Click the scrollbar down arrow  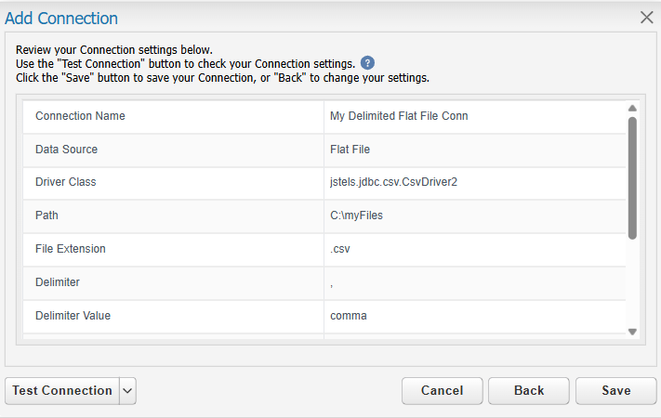click(x=632, y=332)
